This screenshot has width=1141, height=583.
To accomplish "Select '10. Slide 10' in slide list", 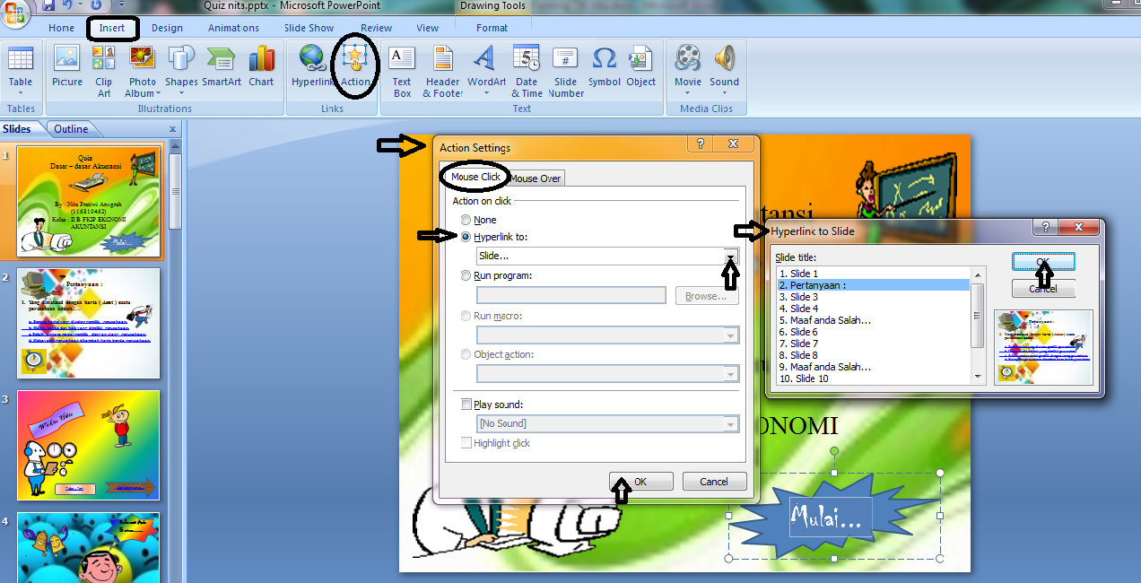I will tap(874, 379).
